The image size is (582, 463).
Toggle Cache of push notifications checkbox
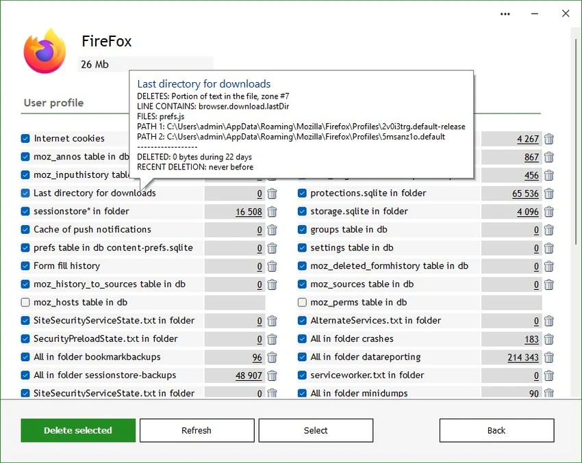click(x=25, y=230)
